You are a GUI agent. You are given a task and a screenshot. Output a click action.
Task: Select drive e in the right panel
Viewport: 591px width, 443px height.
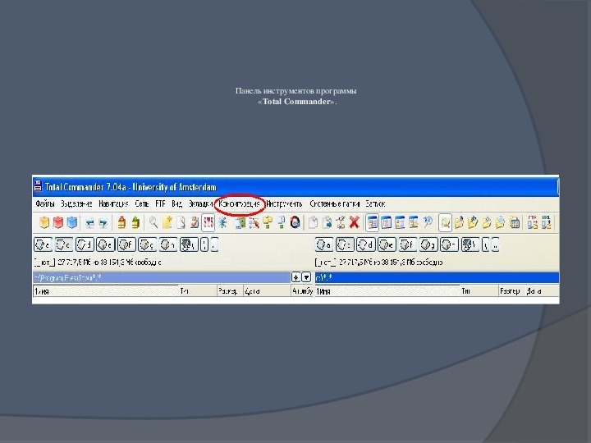[387, 244]
